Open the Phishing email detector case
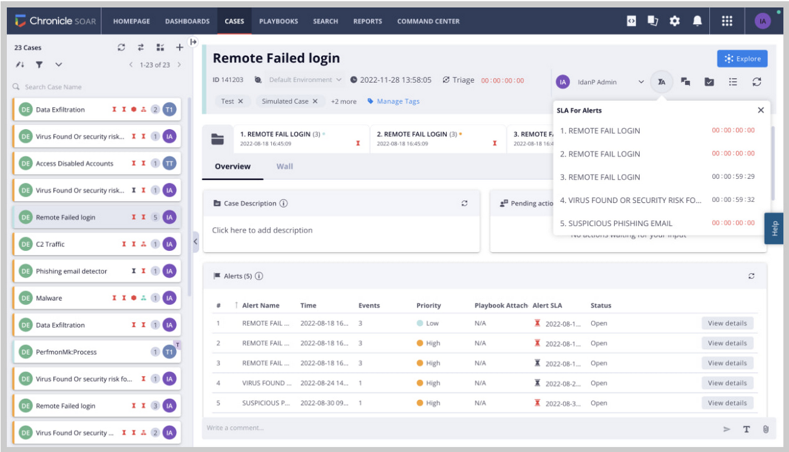 pyautogui.click(x=97, y=271)
